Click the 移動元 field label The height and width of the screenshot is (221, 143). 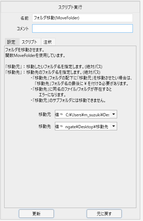[x=45, y=114]
